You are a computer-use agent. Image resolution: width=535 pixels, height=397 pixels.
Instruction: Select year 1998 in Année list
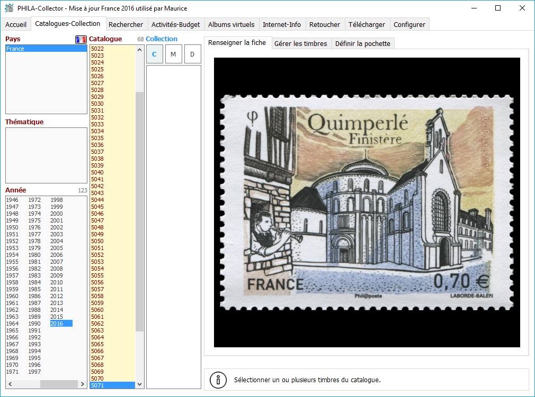tap(57, 200)
